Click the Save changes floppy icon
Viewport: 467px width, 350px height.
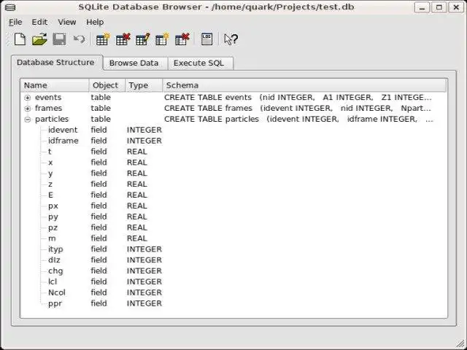pos(59,39)
